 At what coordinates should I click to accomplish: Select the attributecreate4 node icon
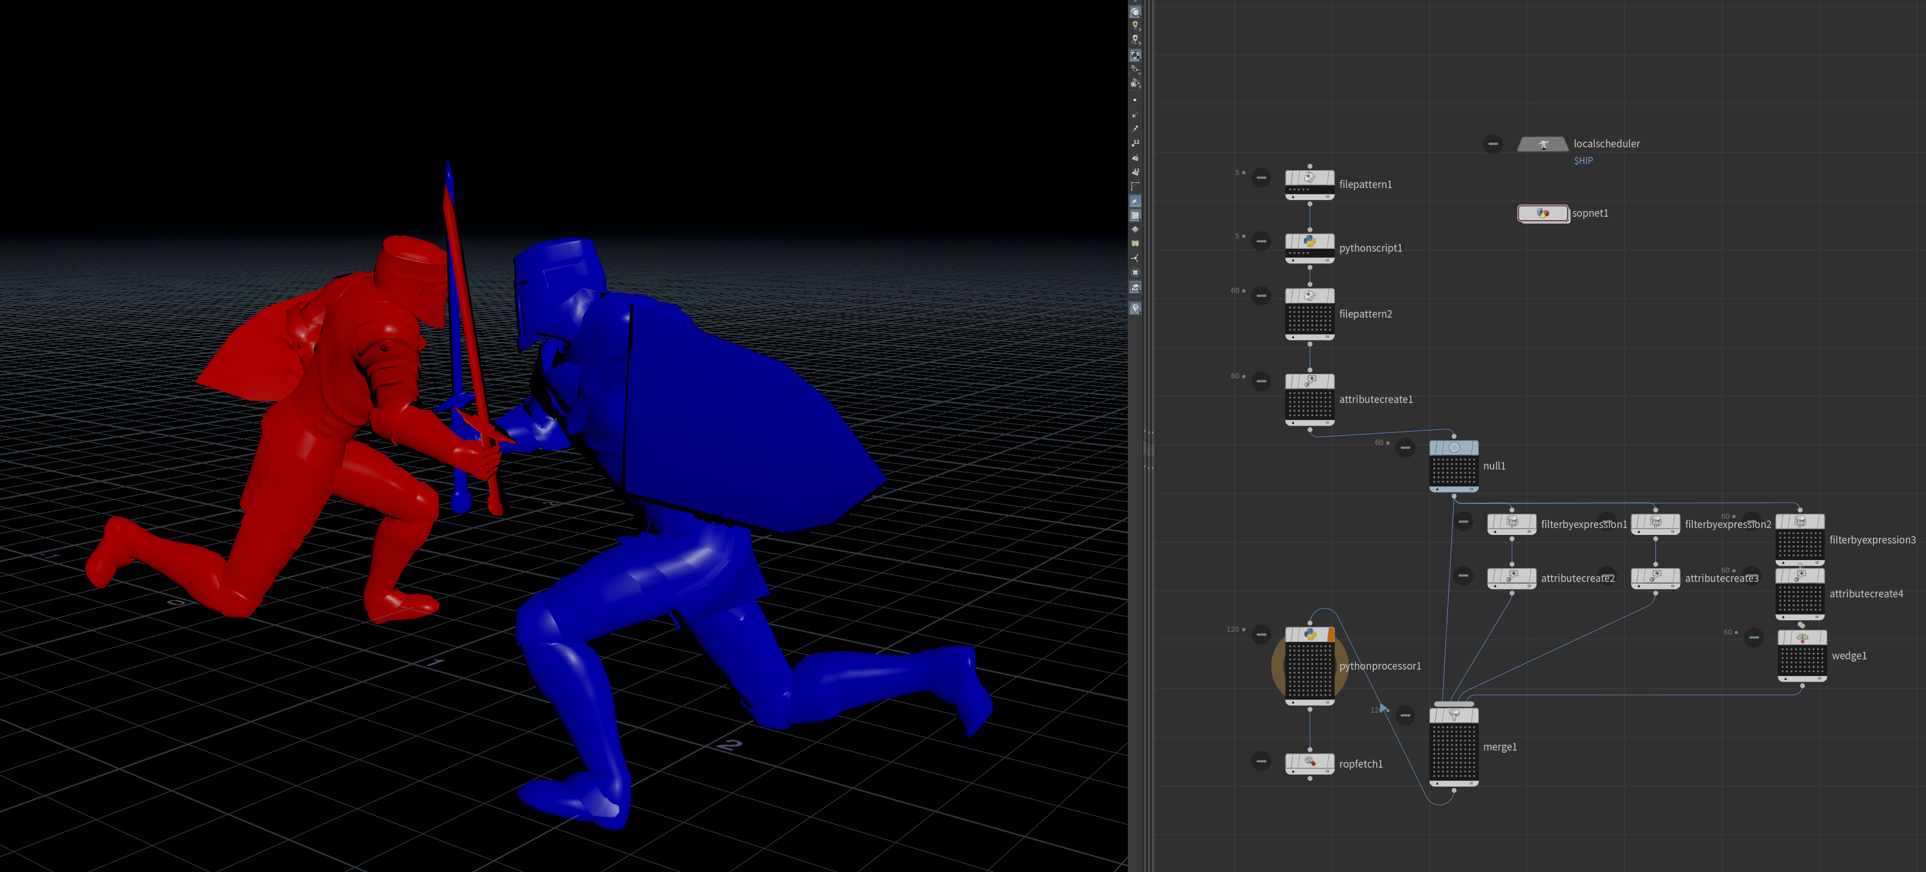pyautogui.click(x=1800, y=576)
